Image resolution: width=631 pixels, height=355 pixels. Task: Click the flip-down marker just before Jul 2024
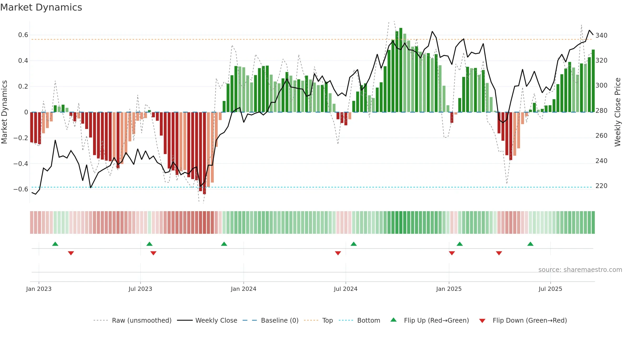click(338, 253)
